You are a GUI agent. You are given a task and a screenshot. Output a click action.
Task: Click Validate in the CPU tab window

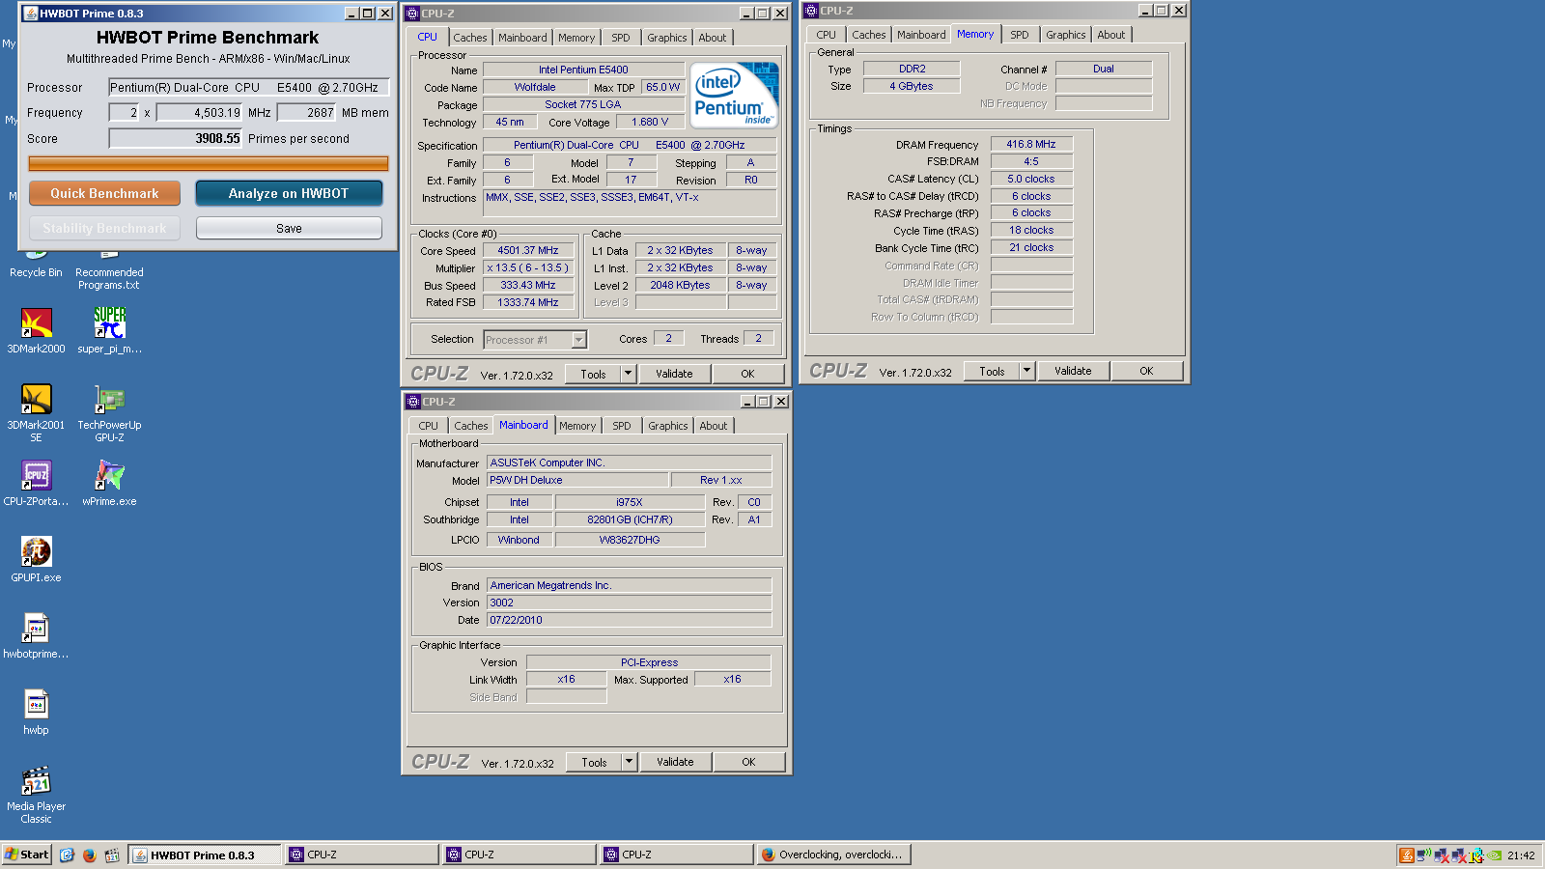674,374
